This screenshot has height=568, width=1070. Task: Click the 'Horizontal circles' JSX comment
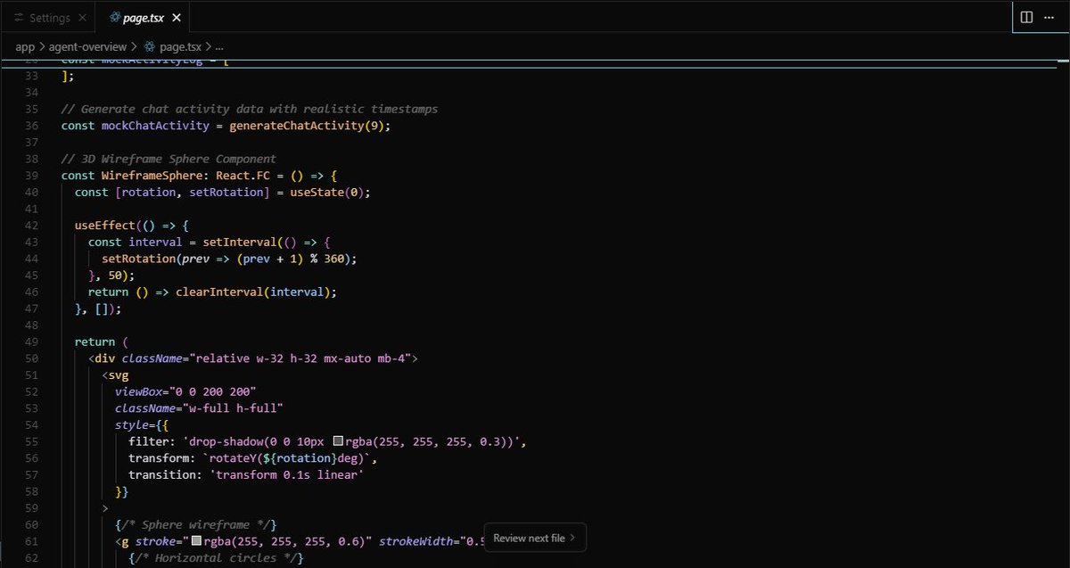[216, 557]
